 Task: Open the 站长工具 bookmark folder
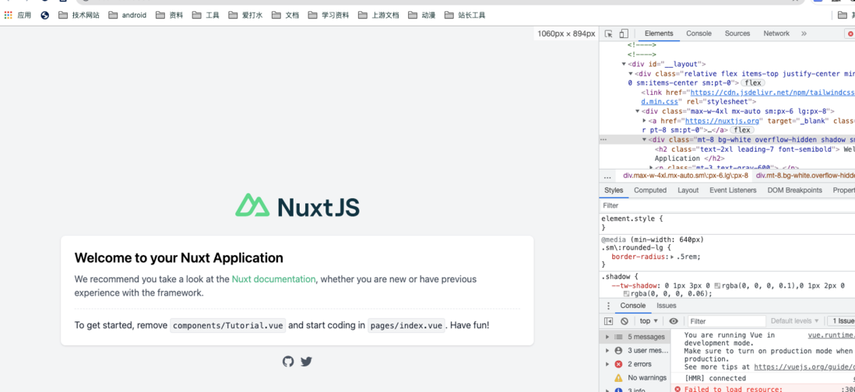[465, 16]
